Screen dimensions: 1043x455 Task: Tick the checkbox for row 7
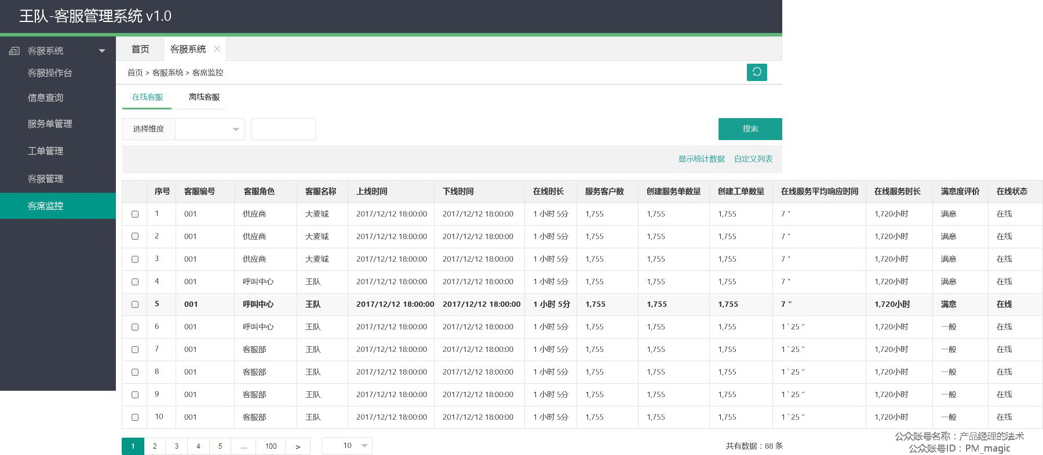[x=135, y=350]
